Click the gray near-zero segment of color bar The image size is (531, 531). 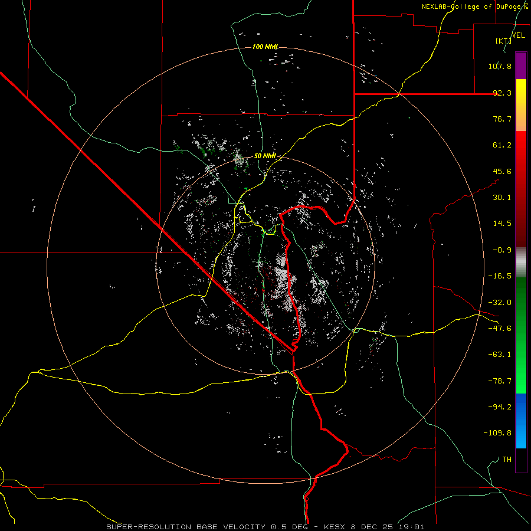click(x=521, y=263)
